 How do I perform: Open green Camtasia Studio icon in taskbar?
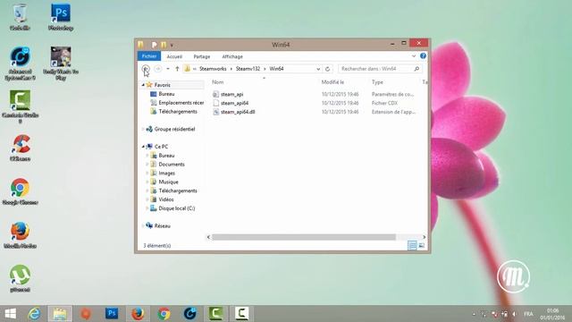pyautogui.click(x=216, y=314)
